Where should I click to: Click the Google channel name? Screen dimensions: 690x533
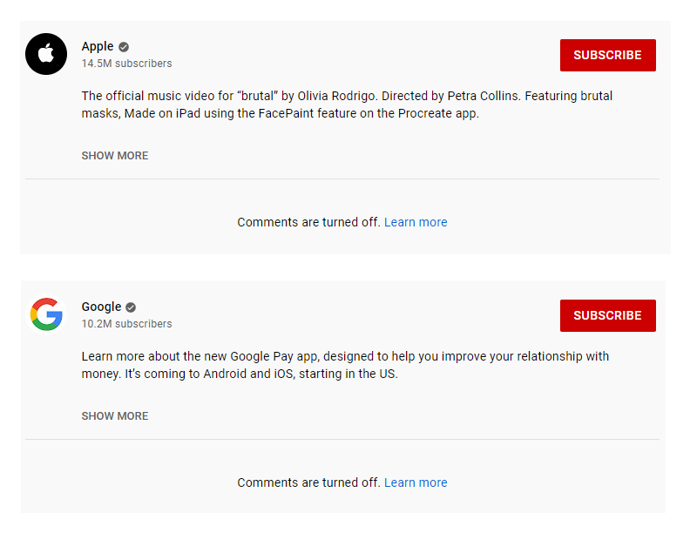(x=101, y=307)
